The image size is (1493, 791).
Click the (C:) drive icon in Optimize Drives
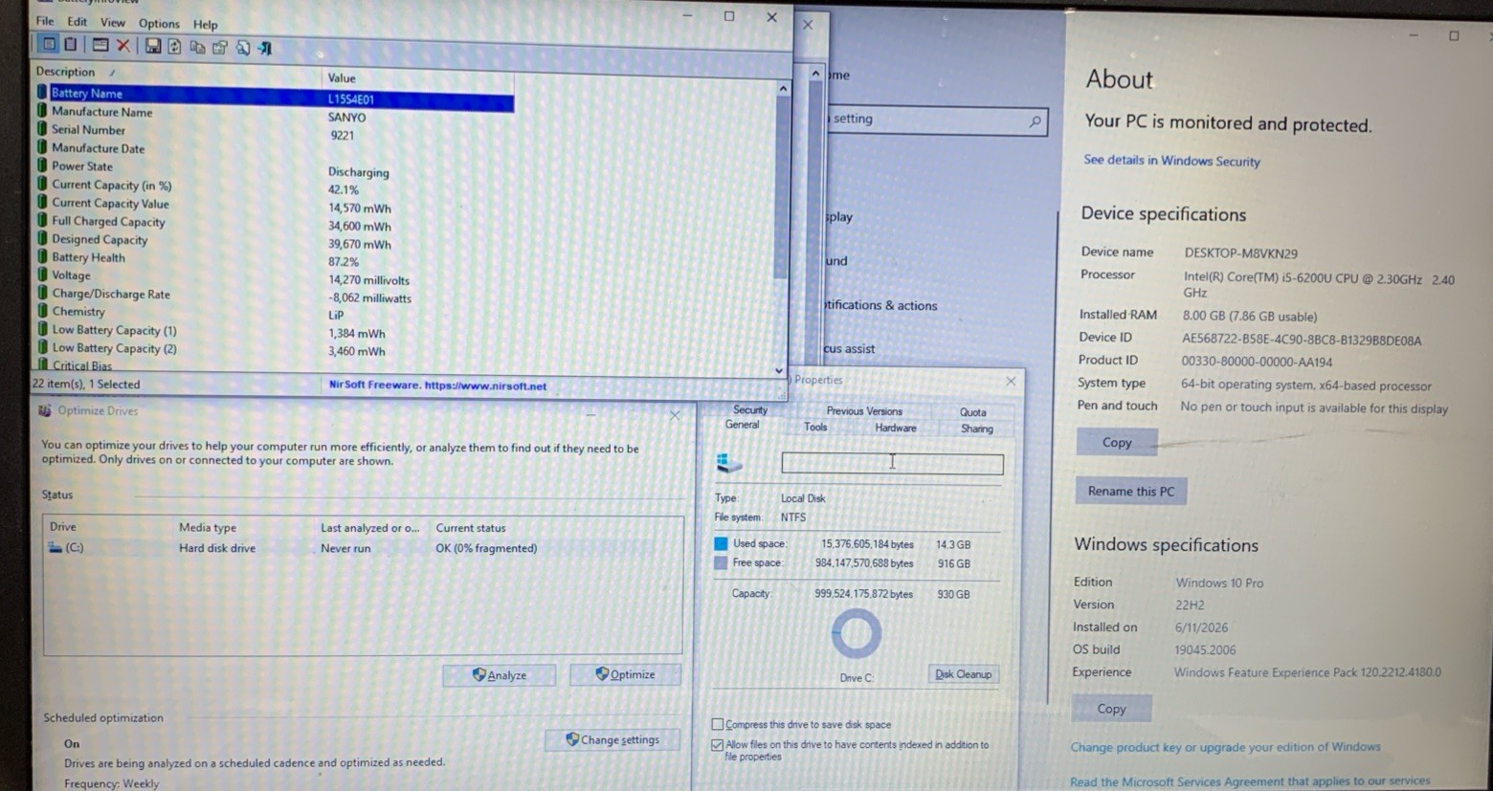(55, 548)
